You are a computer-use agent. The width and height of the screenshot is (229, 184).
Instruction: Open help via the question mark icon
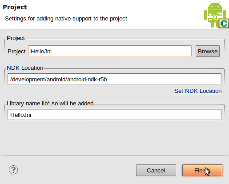tap(13, 170)
